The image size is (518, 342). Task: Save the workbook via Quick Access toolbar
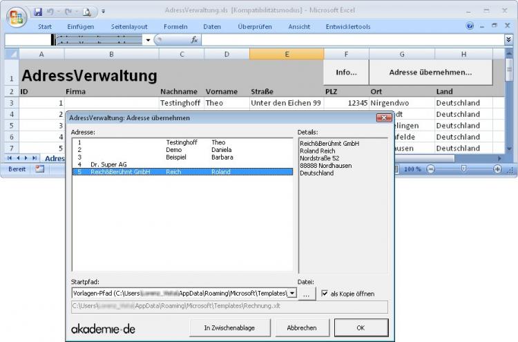(x=38, y=12)
